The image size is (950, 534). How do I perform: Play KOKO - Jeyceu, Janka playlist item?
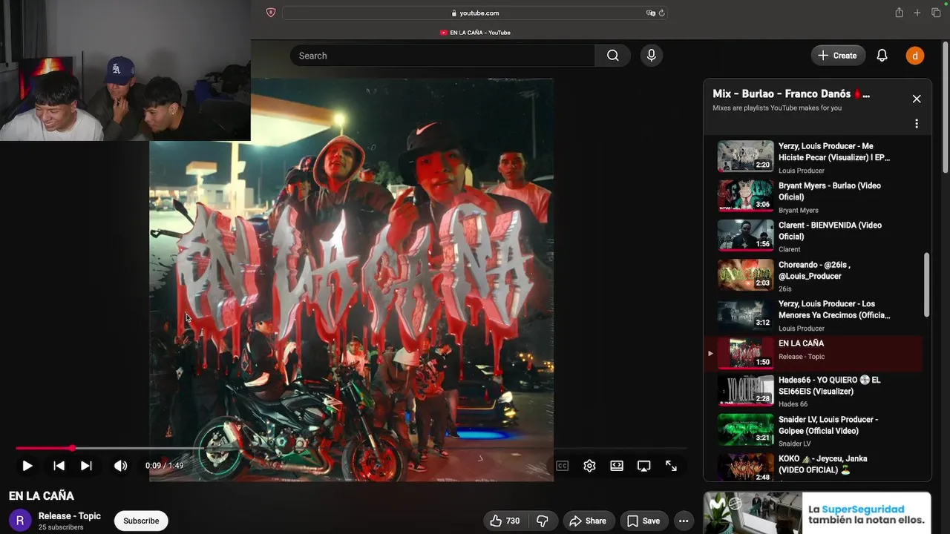pos(813,467)
